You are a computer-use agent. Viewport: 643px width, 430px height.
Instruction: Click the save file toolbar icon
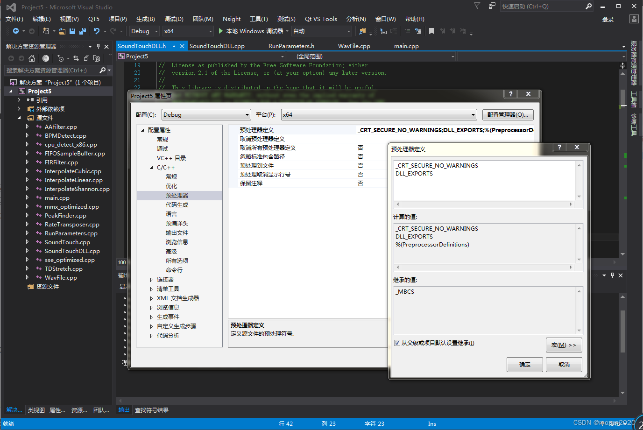coord(72,31)
